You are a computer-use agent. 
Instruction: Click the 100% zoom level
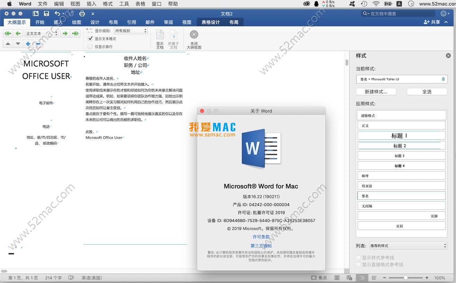click(440, 278)
